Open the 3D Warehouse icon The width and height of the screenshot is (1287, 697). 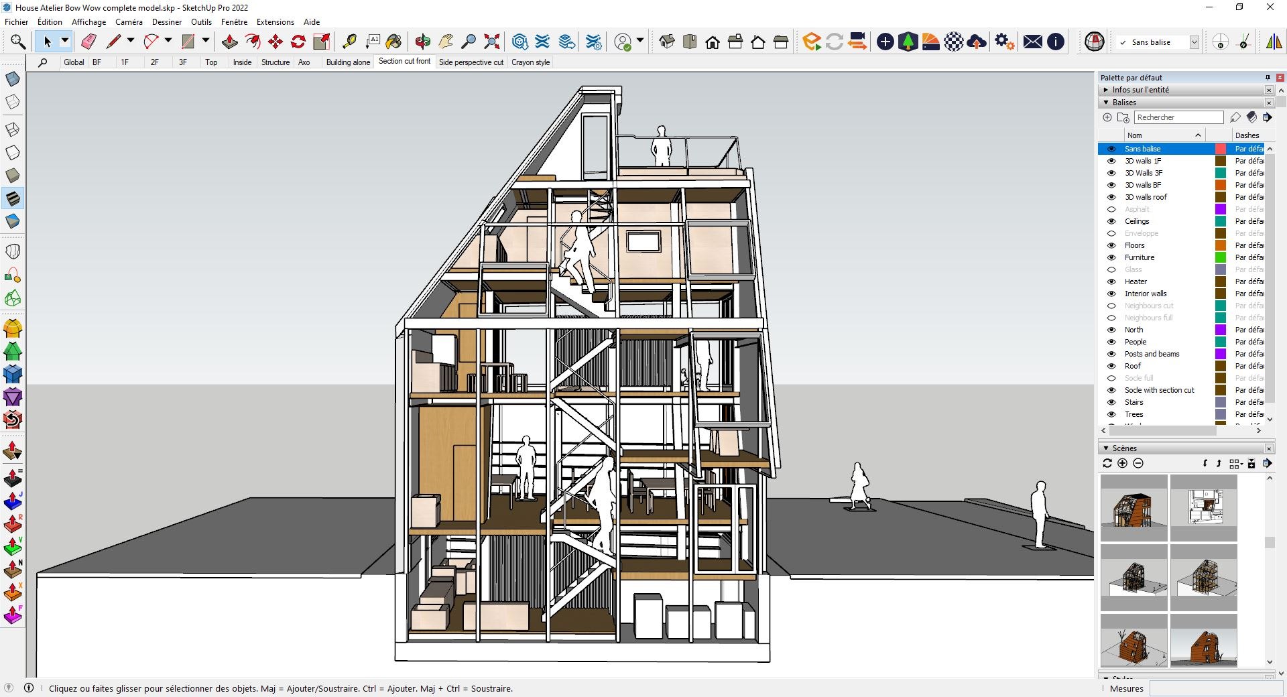coord(520,42)
